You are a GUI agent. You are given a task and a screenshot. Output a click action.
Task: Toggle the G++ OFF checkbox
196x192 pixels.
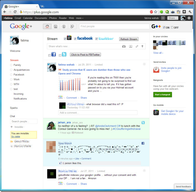point(172,27)
